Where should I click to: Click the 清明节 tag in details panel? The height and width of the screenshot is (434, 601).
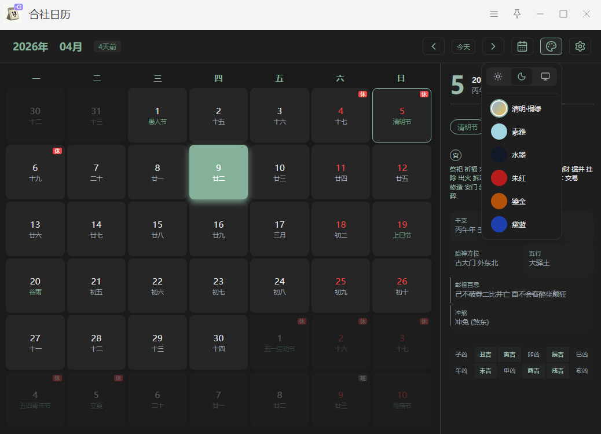point(467,127)
